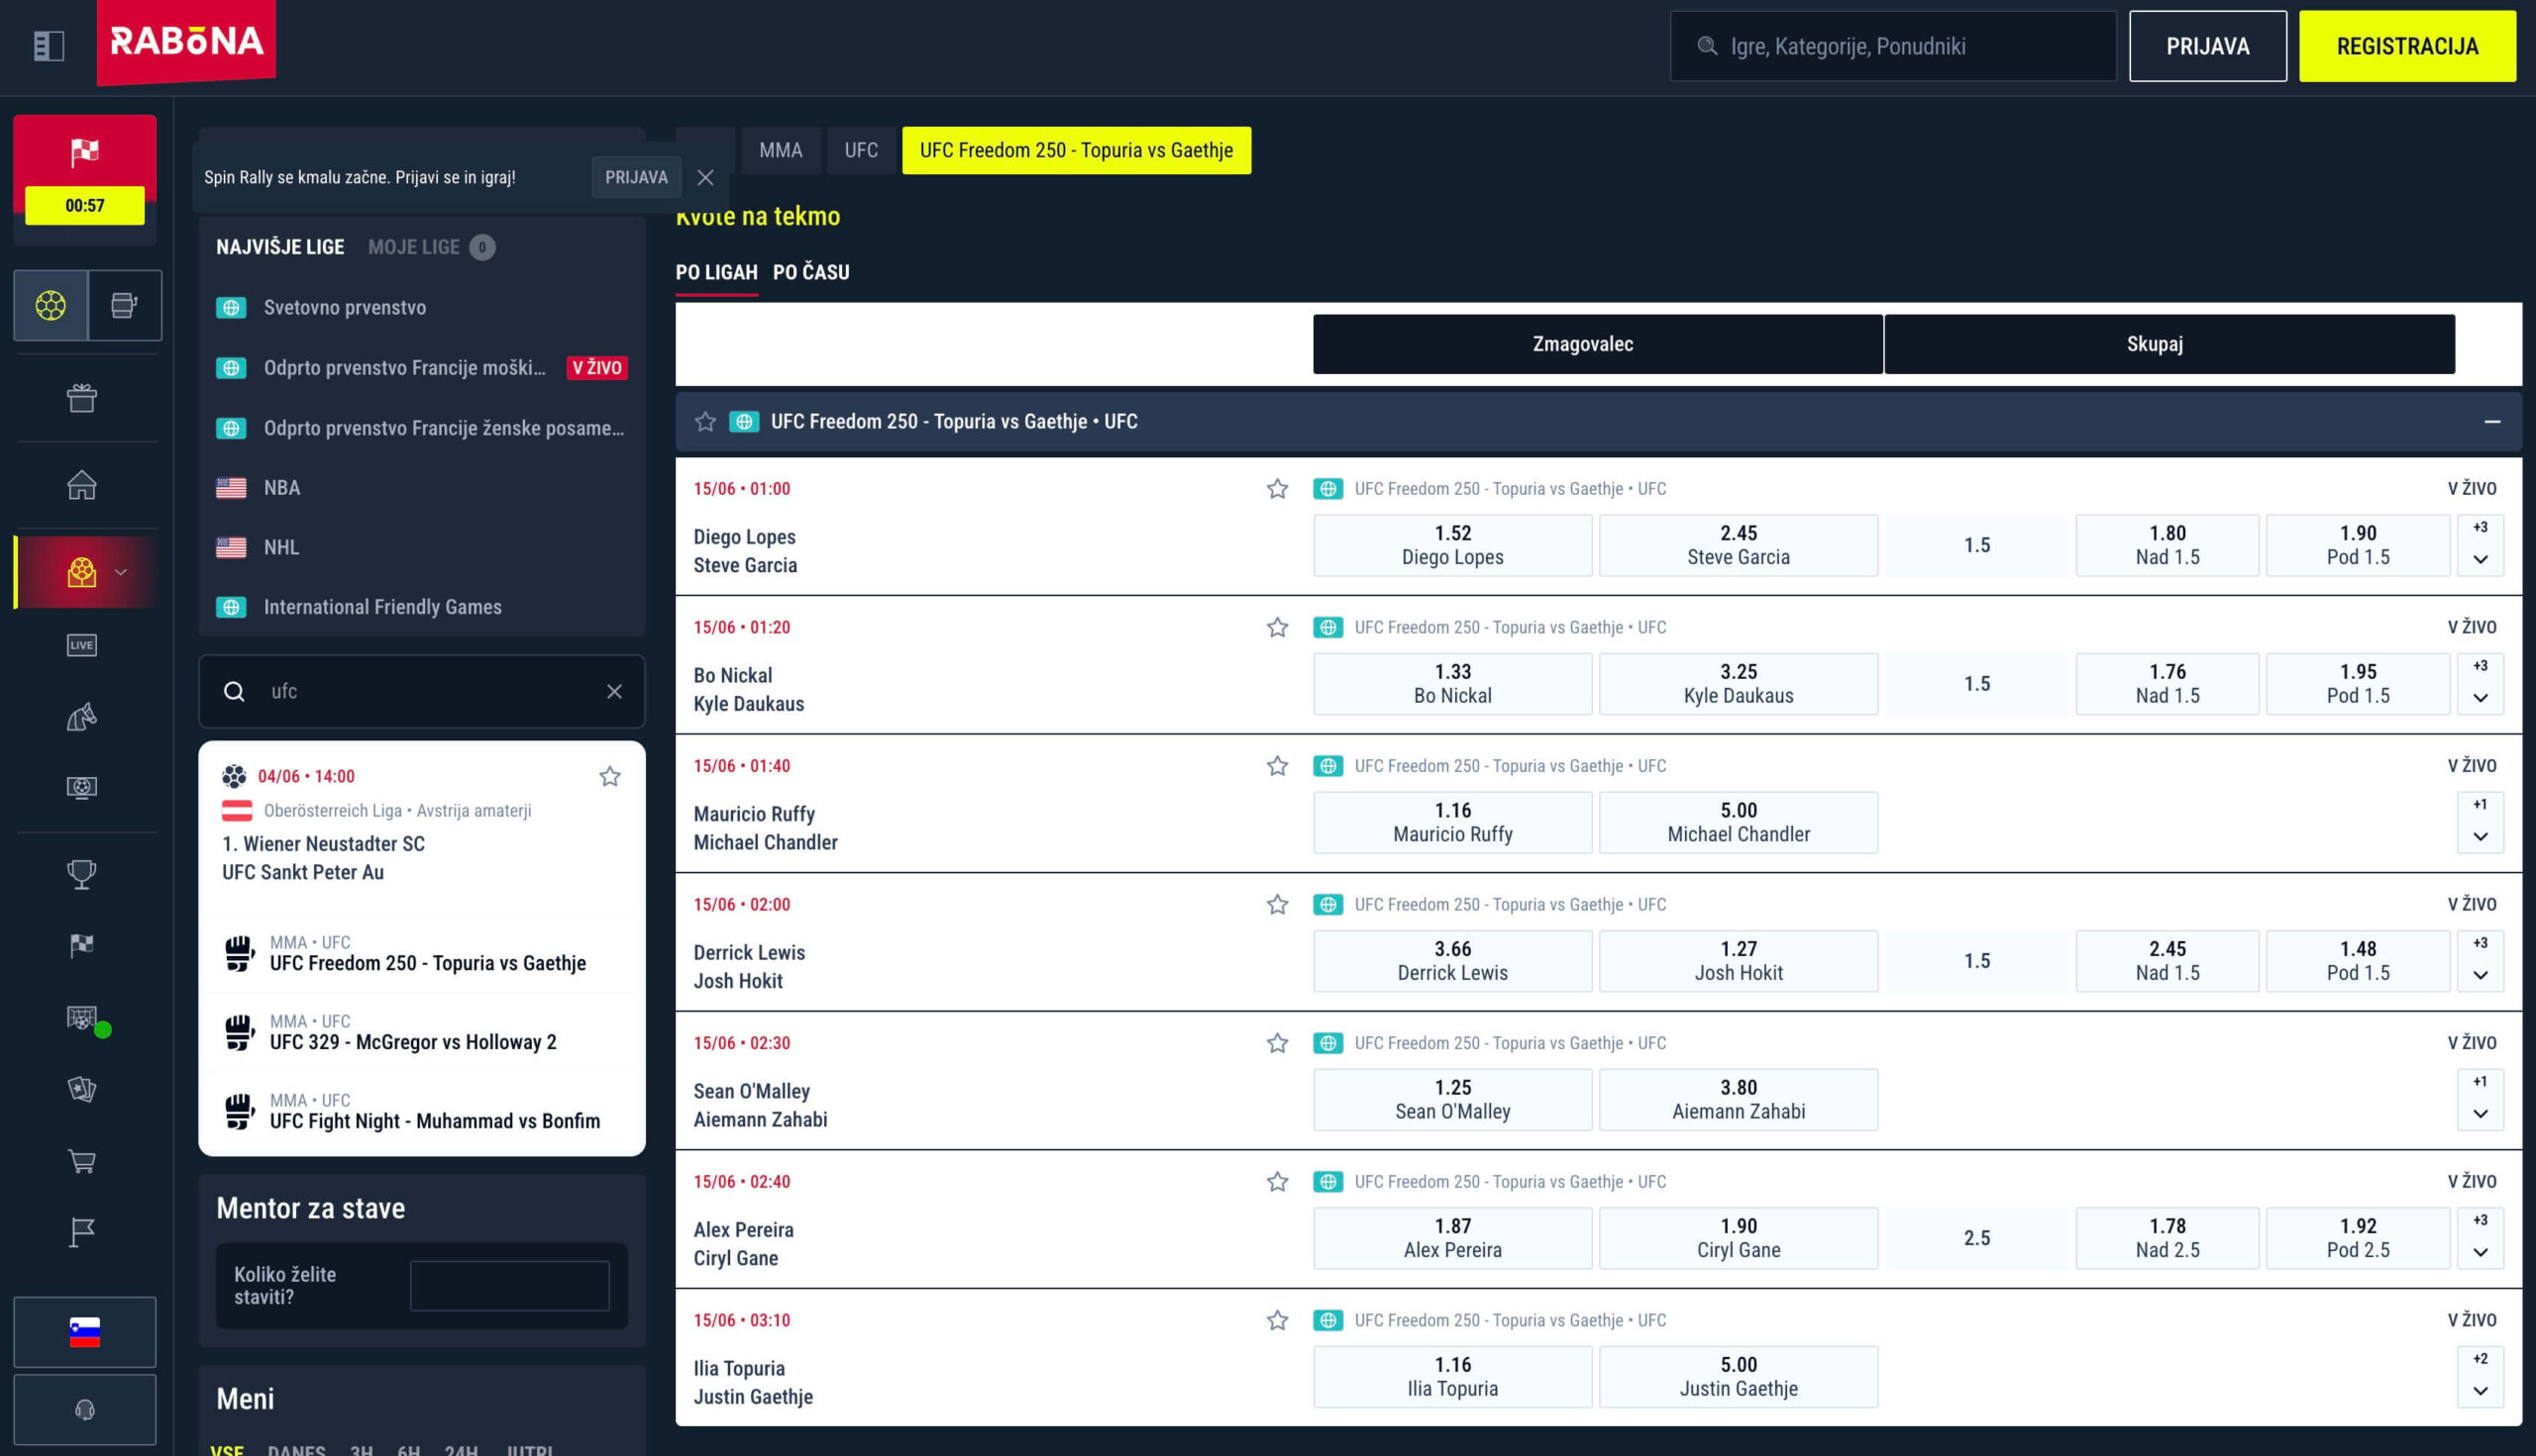
Task: Click fist icon beside UFC 329 result
Action: pyautogui.click(x=239, y=1033)
